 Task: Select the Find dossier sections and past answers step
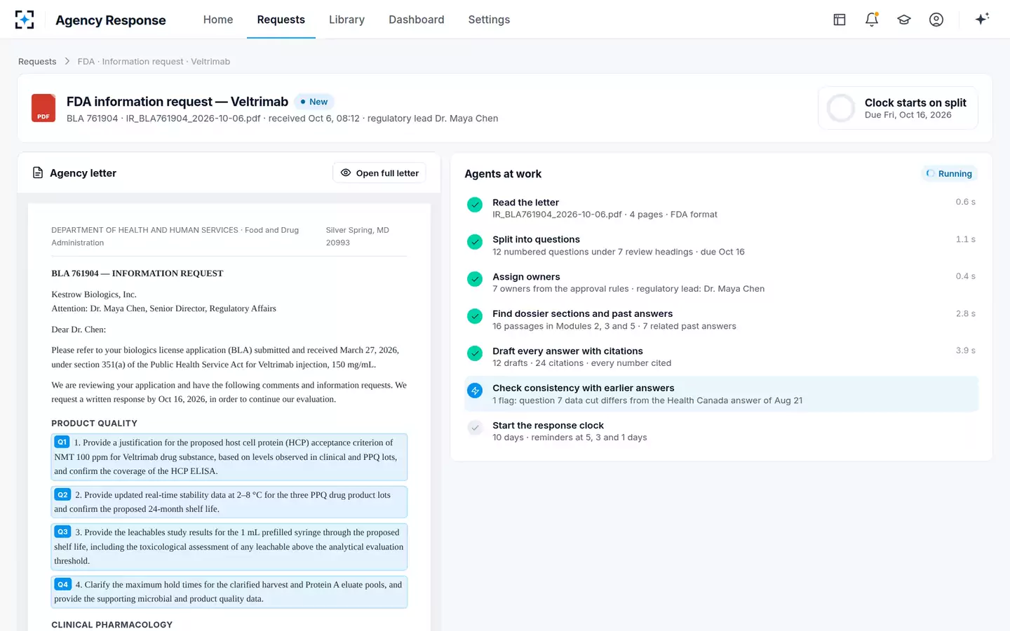(721, 320)
